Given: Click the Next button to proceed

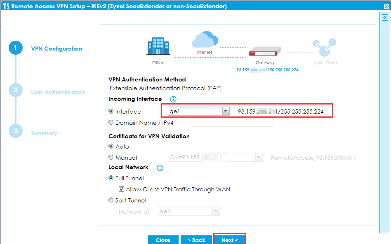Looking at the screenshot, I should tap(229, 239).
